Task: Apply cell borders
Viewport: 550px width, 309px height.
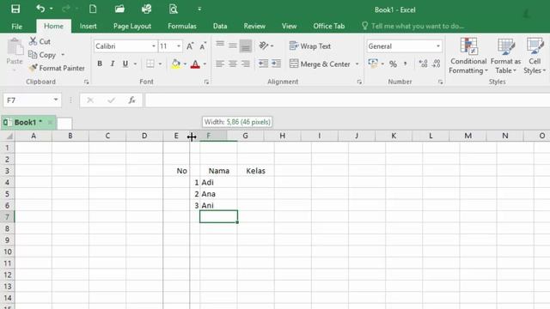Action: (150, 64)
